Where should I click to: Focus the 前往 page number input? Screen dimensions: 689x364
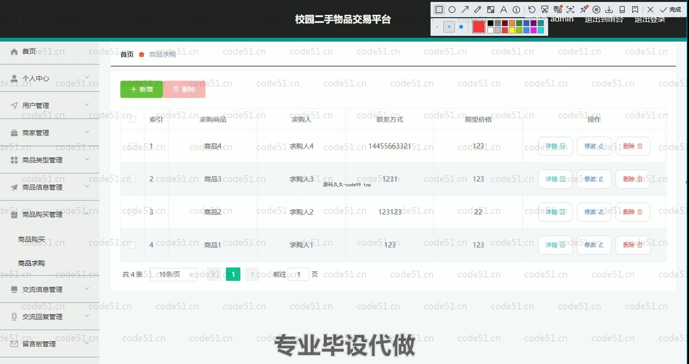point(298,274)
